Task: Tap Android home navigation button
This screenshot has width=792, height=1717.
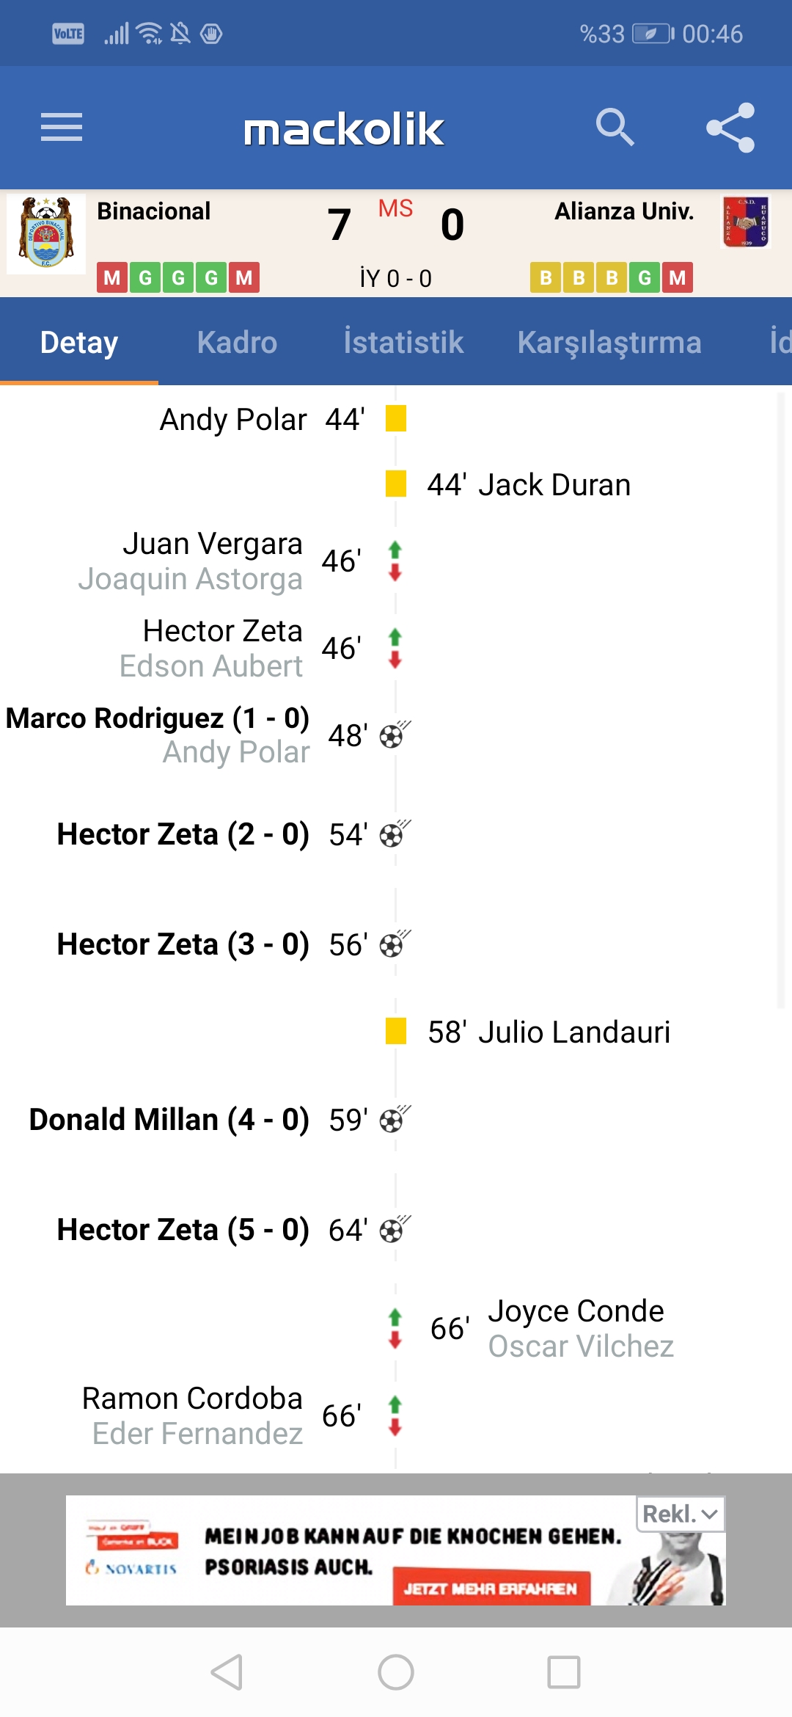Action: click(x=396, y=1672)
